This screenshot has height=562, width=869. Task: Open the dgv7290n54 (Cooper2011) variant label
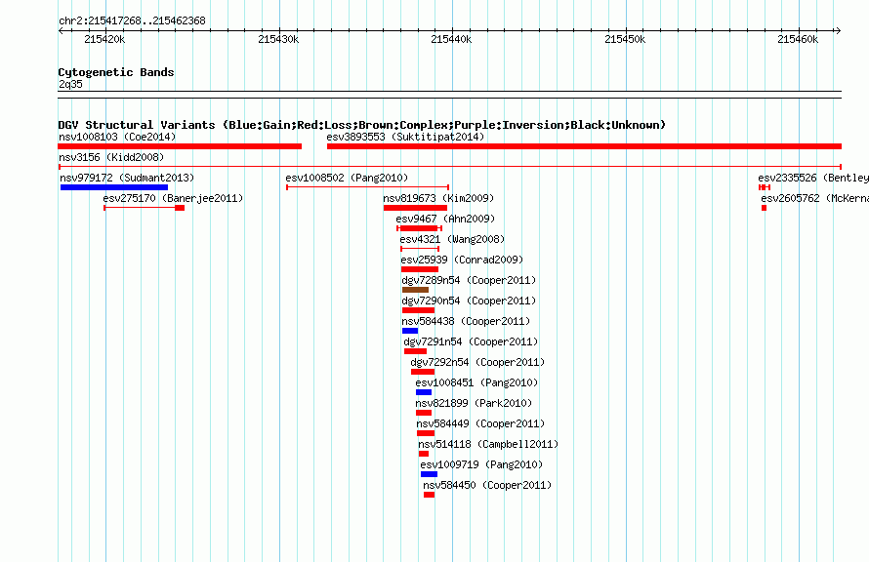[x=469, y=301]
